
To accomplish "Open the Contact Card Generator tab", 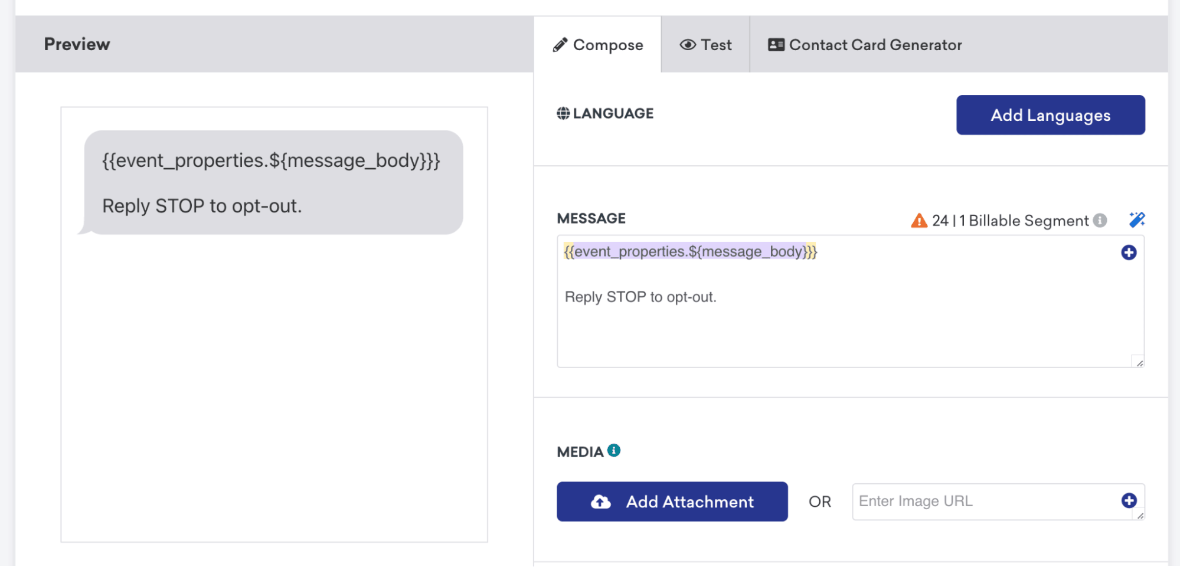I will pyautogui.click(x=865, y=45).
